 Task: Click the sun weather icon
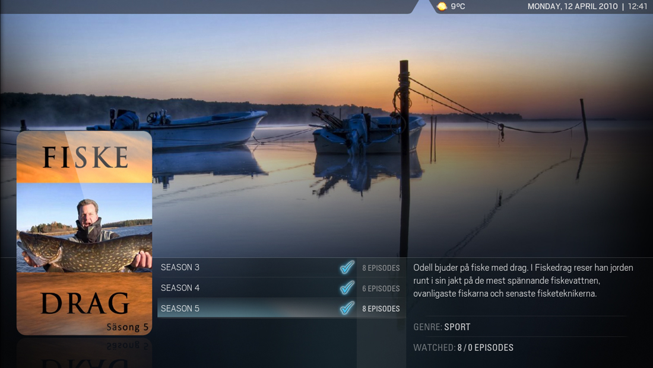point(442,7)
